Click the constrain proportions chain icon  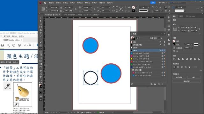point(76,9)
